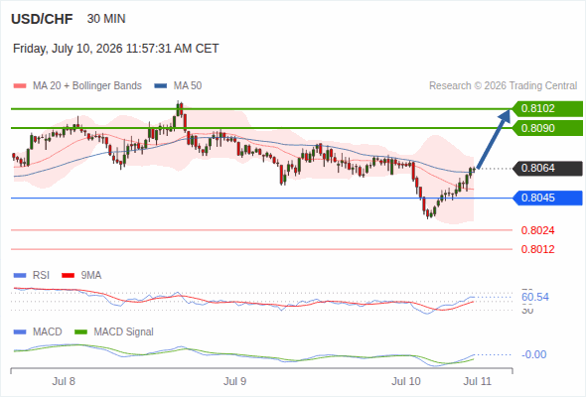
Task: Click the USD/CHF chart title
Action: (x=42, y=19)
